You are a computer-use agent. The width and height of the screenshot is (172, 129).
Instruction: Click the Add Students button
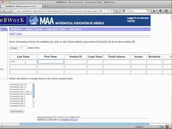point(17,111)
